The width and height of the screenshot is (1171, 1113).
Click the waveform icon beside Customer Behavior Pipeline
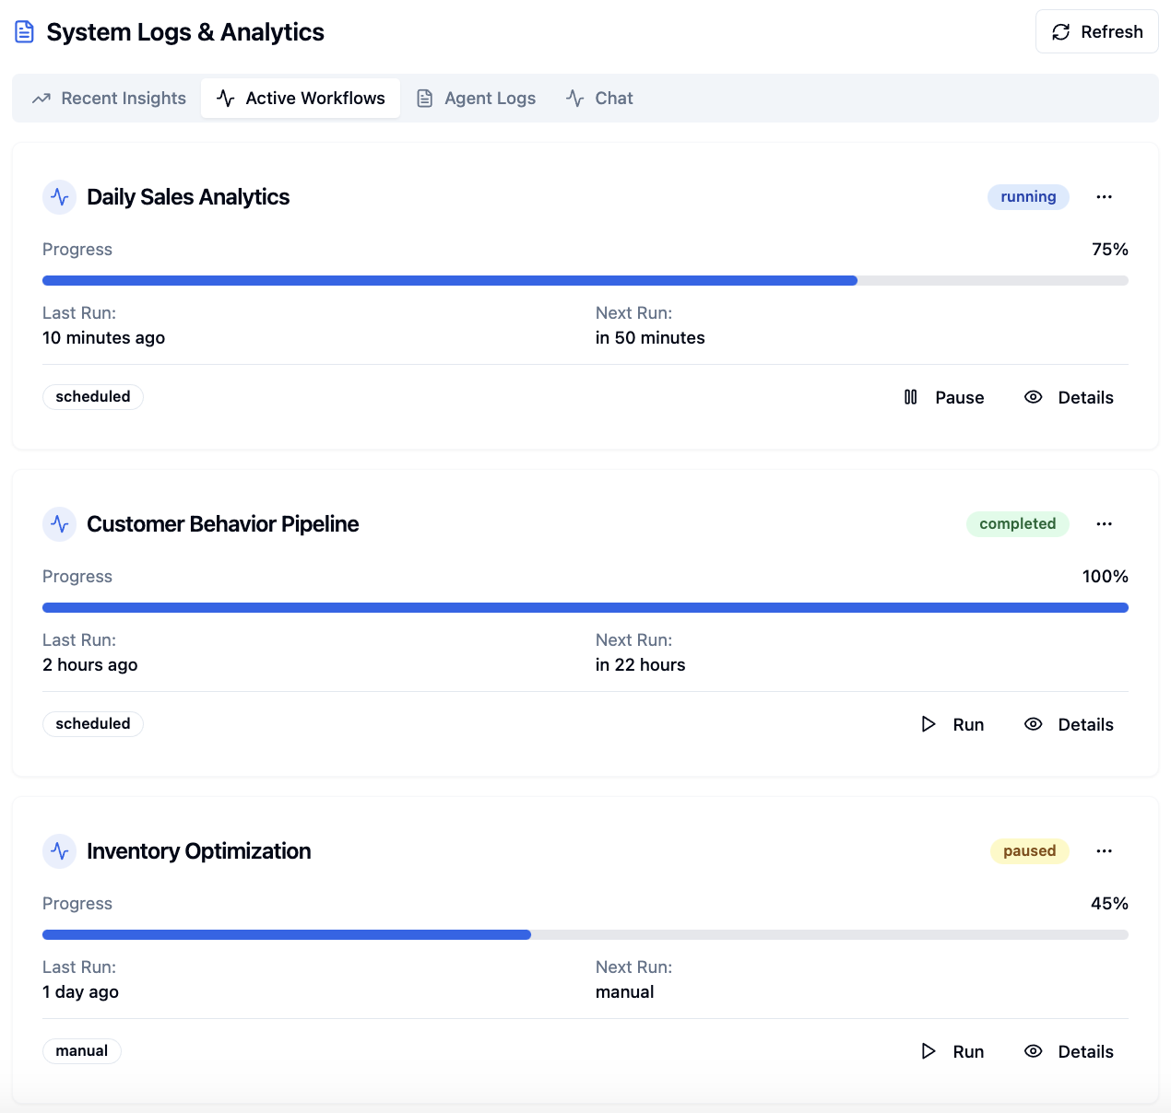tap(59, 523)
